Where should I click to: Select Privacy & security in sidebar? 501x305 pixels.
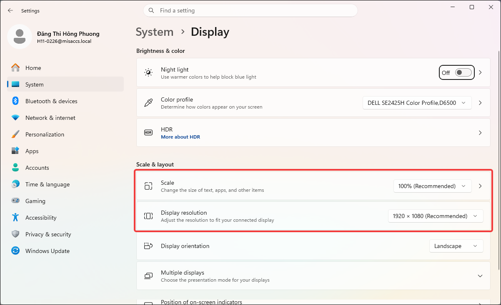coord(65,234)
